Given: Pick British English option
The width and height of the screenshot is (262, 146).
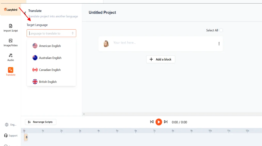Looking at the screenshot, I should [48, 82].
